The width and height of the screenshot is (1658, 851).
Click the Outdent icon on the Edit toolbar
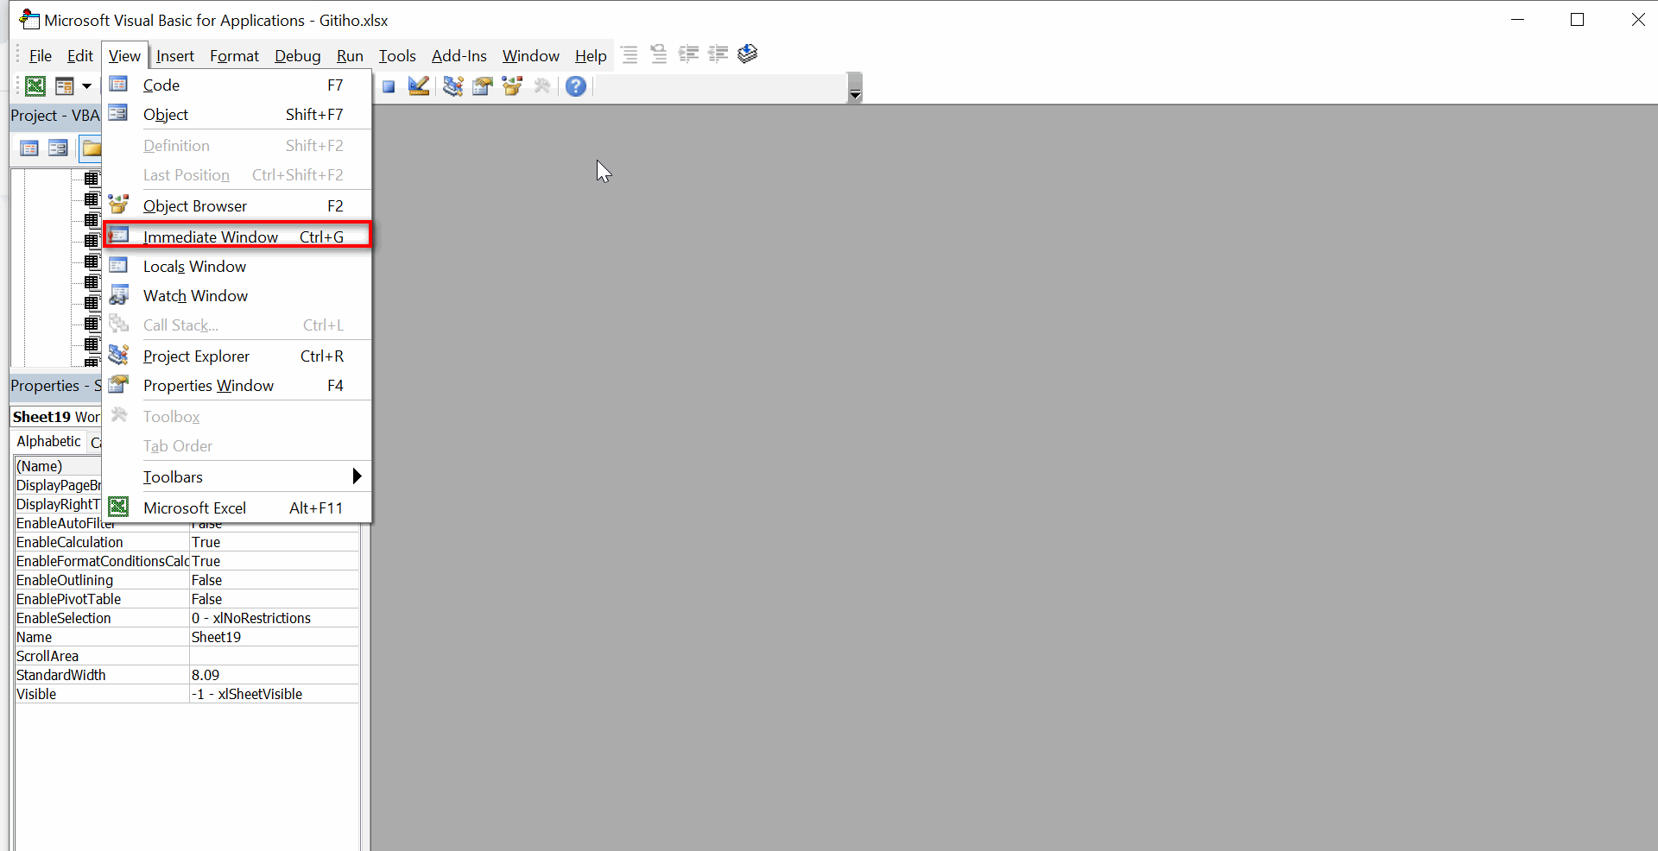click(x=718, y=54)
